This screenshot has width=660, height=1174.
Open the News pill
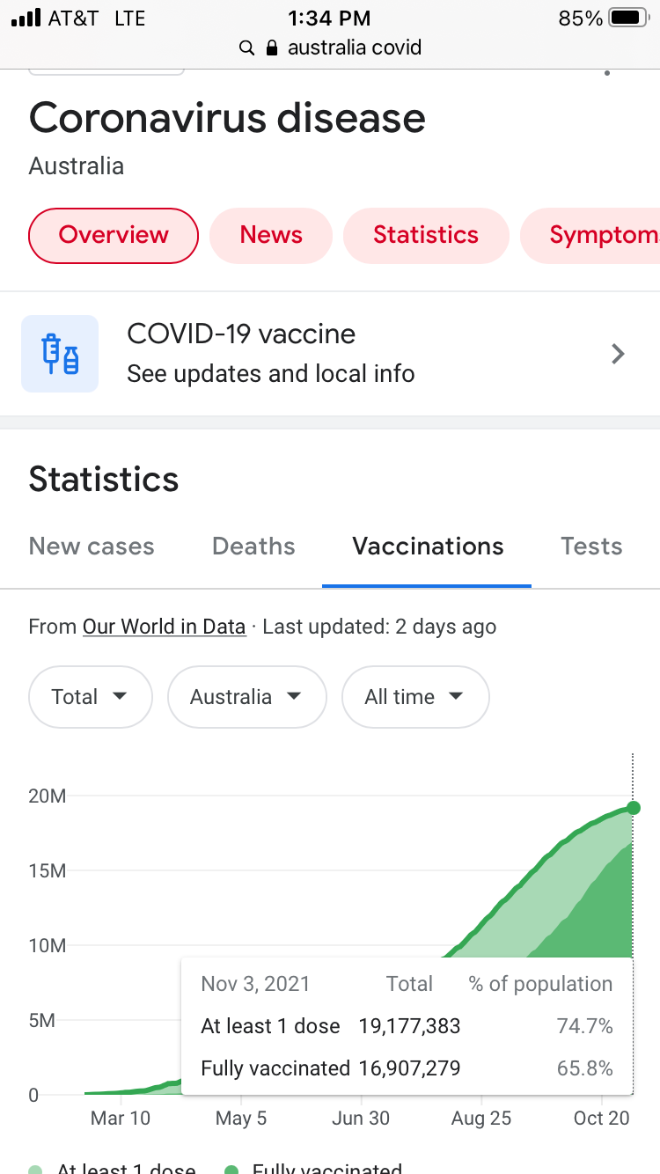pyautogui.click(x=271, y=235)
